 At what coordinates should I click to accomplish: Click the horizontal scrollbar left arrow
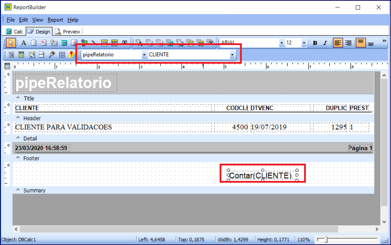pyautogui.click(x=16, y=229)
